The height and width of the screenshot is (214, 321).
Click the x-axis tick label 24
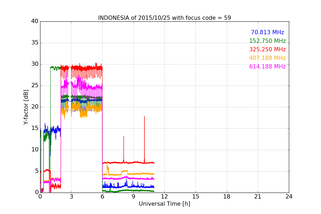click(289, 196)
